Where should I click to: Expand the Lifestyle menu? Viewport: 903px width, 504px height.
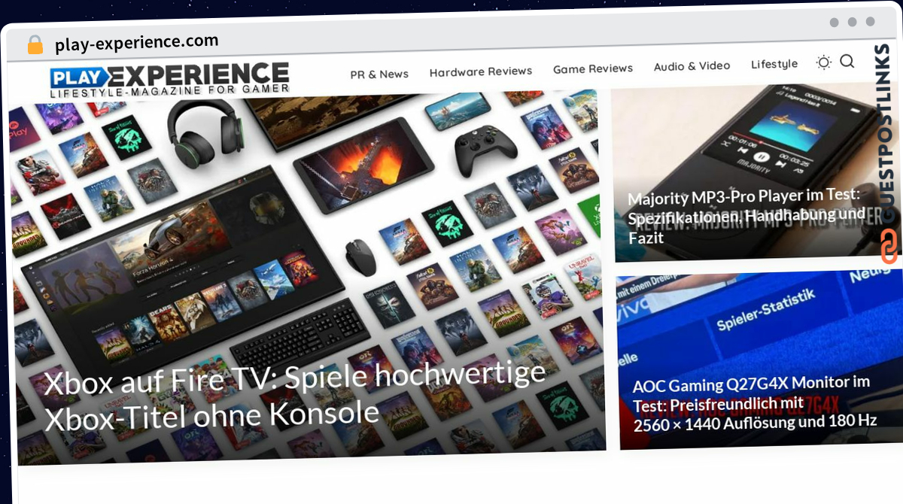click(774, 64)
